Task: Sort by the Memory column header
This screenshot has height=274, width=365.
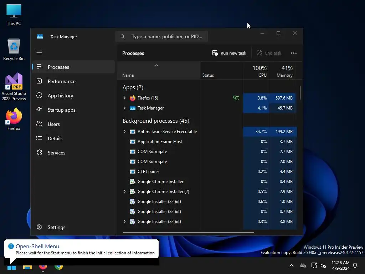Action: click(282, 71)
